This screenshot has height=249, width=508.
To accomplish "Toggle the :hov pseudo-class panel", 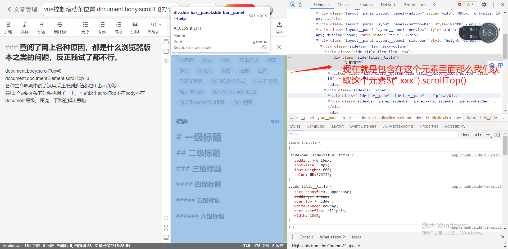I will pos(465,135).
